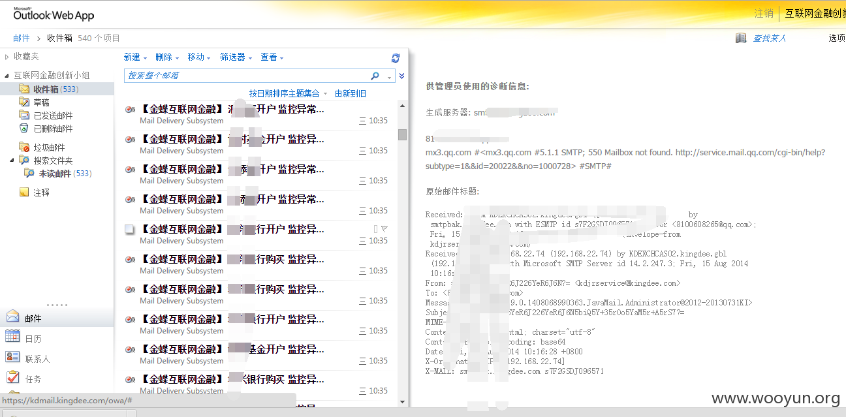Refresh the message list with the refresh icon
The image size is (846, 417).
point(395,57)
